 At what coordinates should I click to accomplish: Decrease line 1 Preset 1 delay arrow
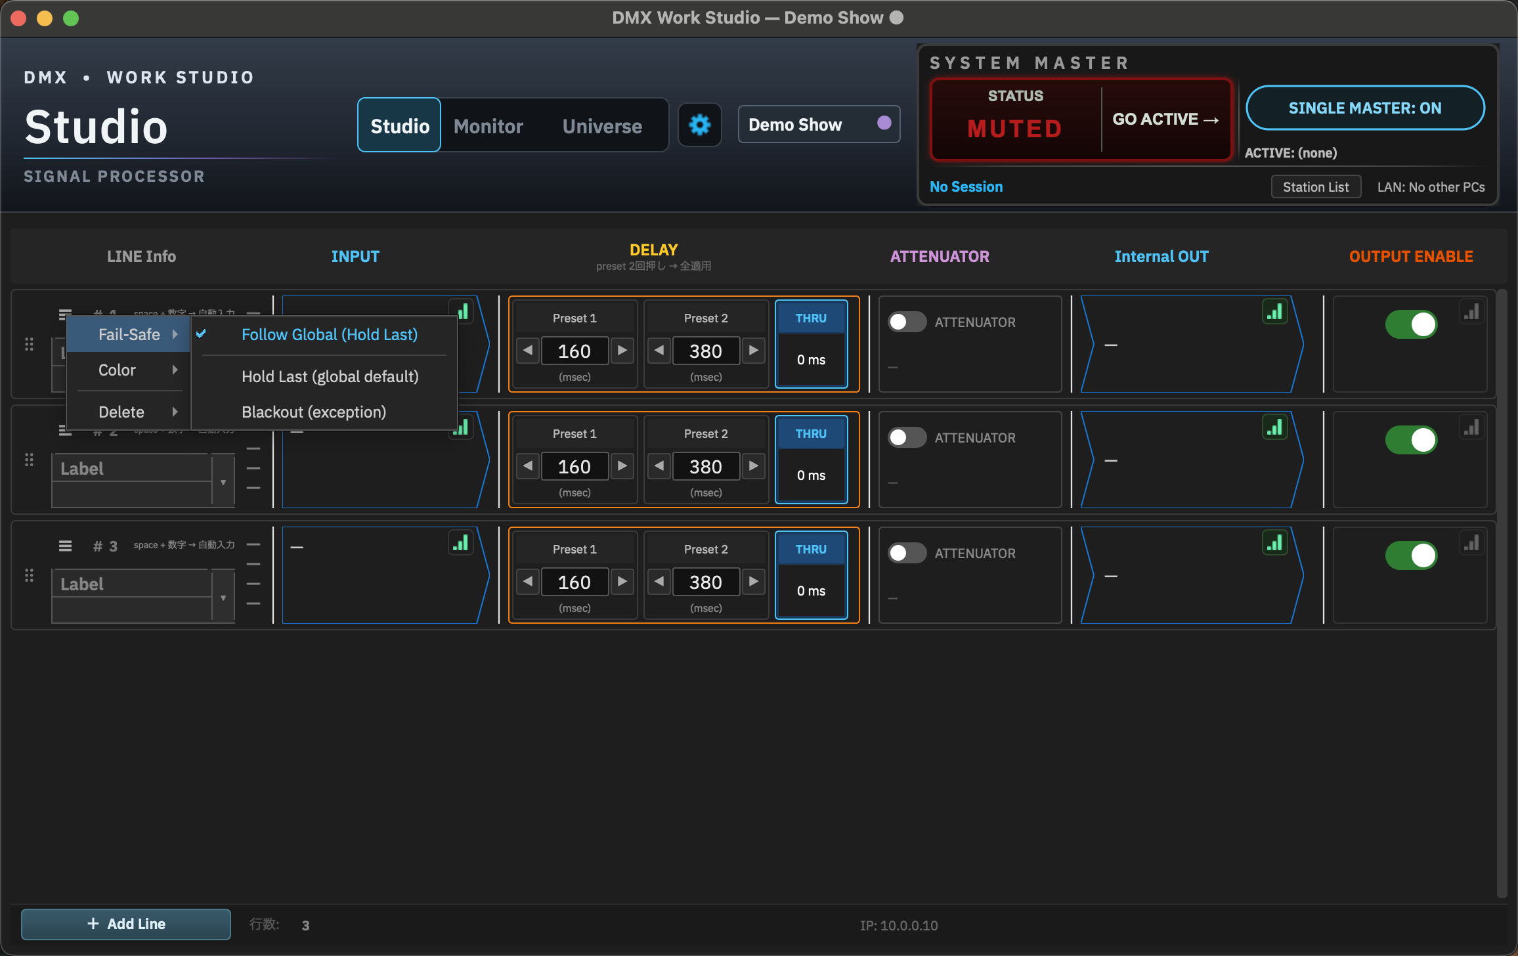(x=528, y=351)
